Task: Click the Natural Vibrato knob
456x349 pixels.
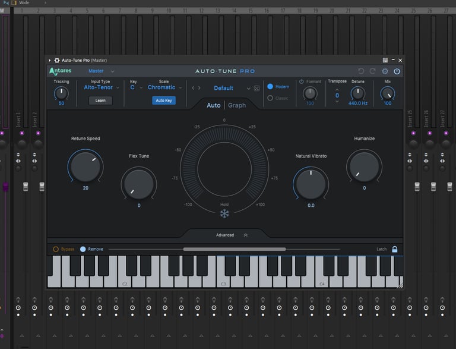Action: click(311, 184)
